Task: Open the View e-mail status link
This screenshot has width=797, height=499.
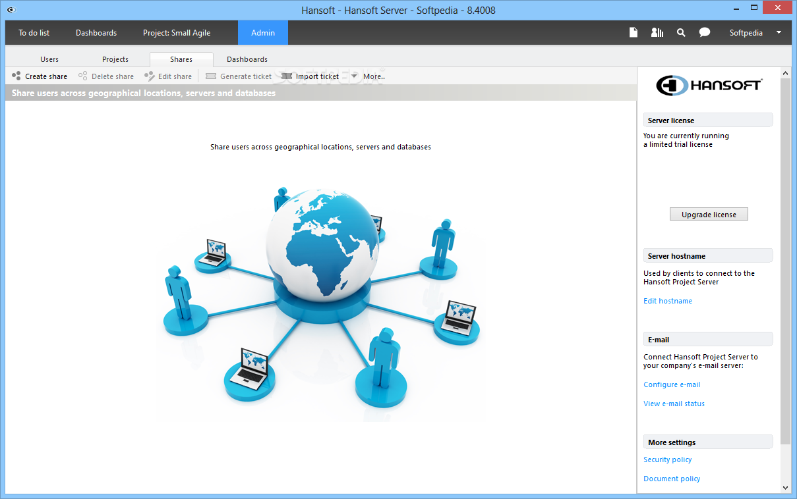Action: pyautogui.click(x=674, y=404)
